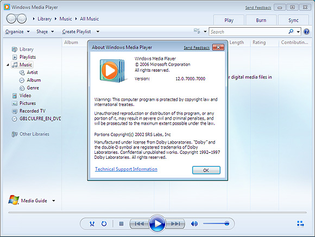
Task: Click OK in the About dialog
Action: [206, 170]
